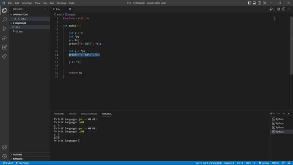Maximize the terminal panel size
Viewport: 293px width, 165px height.
(284, 114)
